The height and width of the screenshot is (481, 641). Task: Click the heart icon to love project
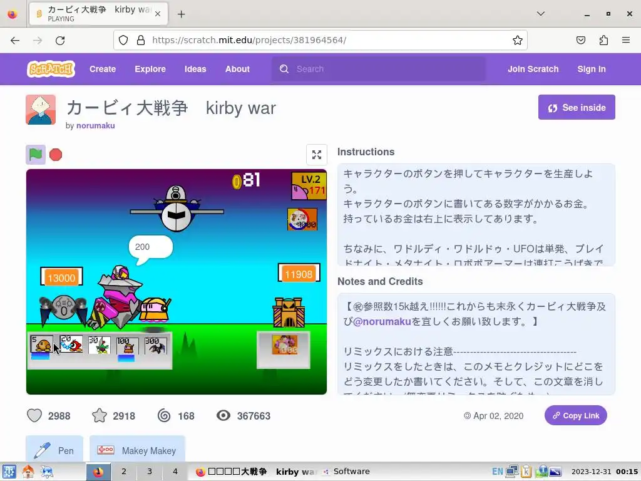click(34, 416)
